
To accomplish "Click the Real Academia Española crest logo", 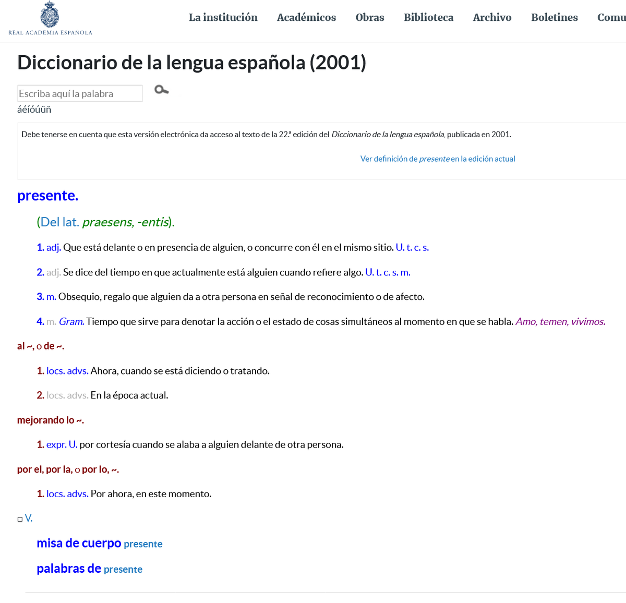I will tap(50, 14).
